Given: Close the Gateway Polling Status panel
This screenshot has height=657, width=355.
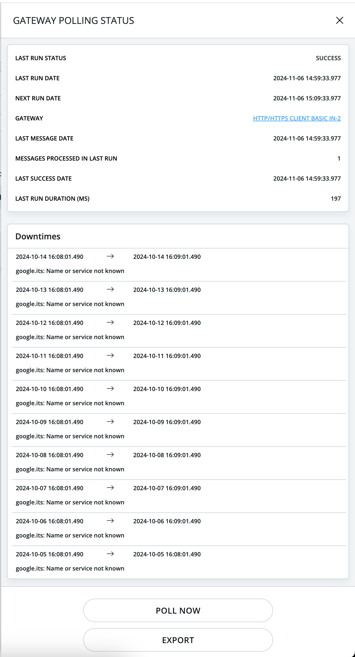Looking at the screenshot, I should (340, 20).
